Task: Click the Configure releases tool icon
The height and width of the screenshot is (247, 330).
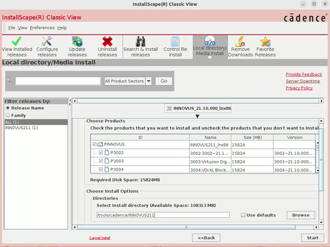Action: click(47, 42)
